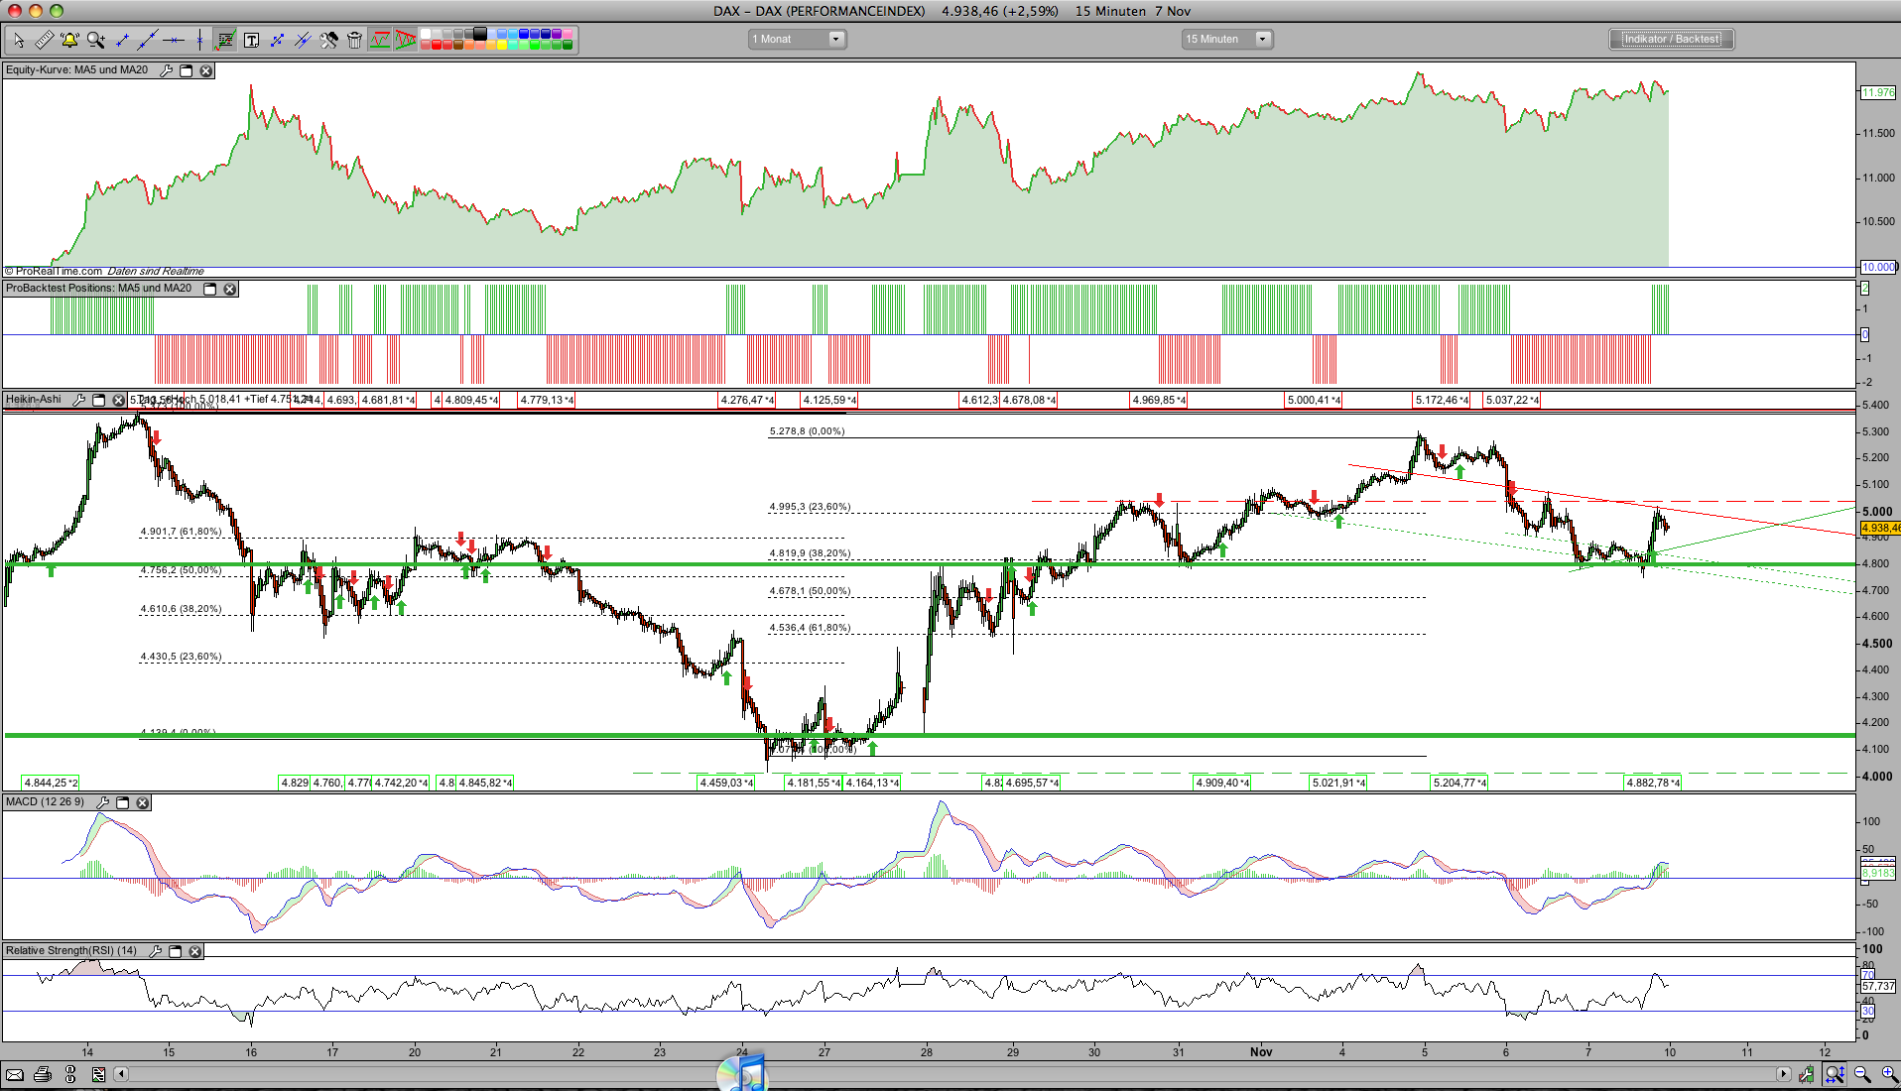Click the chain link icon in bottom bar
The height and width of the screenshot is (1091, 1901).
70,1074
